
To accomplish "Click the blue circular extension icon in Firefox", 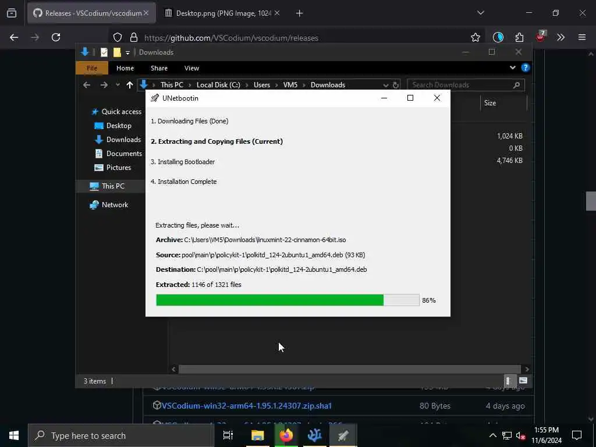I will (x=498, y=37).
